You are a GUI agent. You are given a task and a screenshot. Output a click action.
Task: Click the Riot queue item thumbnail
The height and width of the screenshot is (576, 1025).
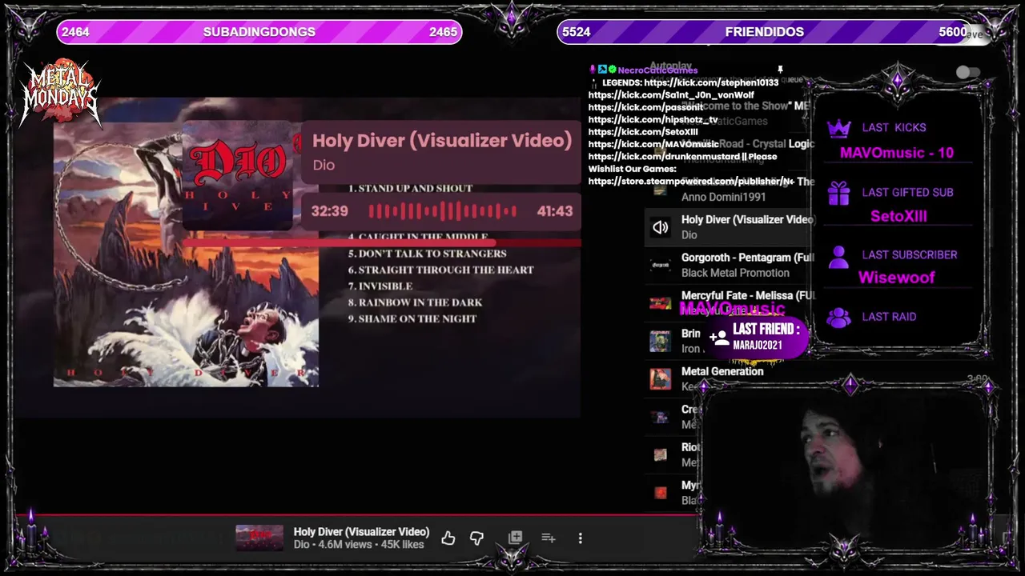point(660,454)
